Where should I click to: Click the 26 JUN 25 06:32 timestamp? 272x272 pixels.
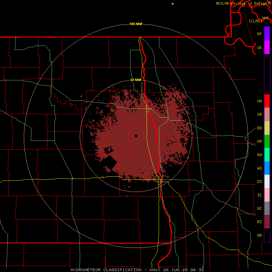[x=183, y=270]
